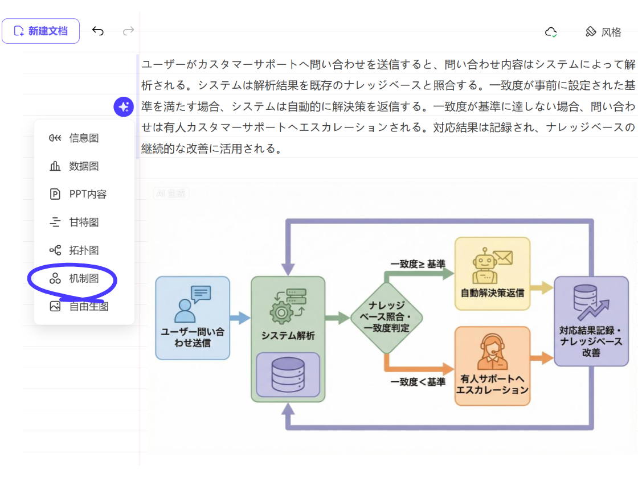Click the 新建文档 button

tap(40, 31)
